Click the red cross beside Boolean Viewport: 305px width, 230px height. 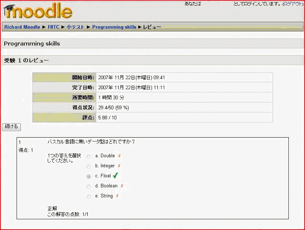pyautogui.click(x=122, y=186)
